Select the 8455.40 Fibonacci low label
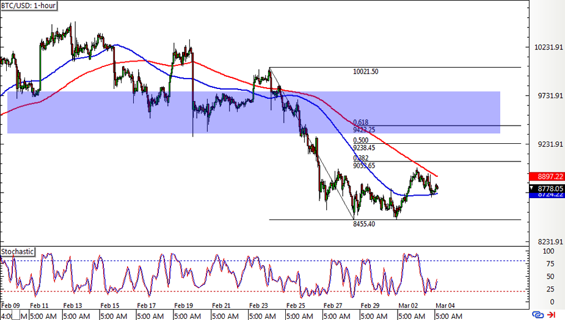 pyautogui.click(x=364, y=224)
